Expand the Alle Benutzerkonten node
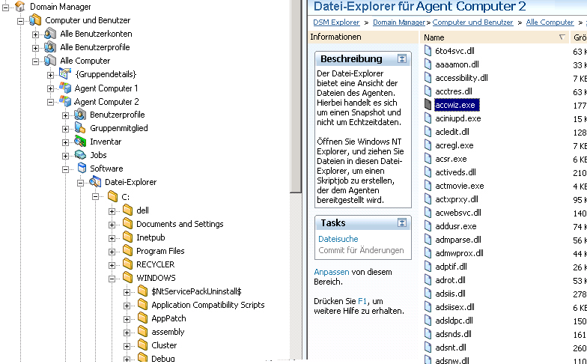The width and height of the screenshot is (587, 364). click(x=36, y=34)
